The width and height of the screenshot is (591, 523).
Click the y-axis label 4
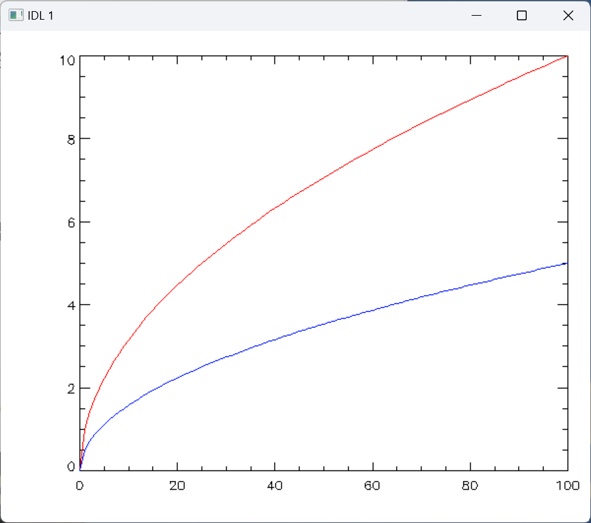coord(71,305)
